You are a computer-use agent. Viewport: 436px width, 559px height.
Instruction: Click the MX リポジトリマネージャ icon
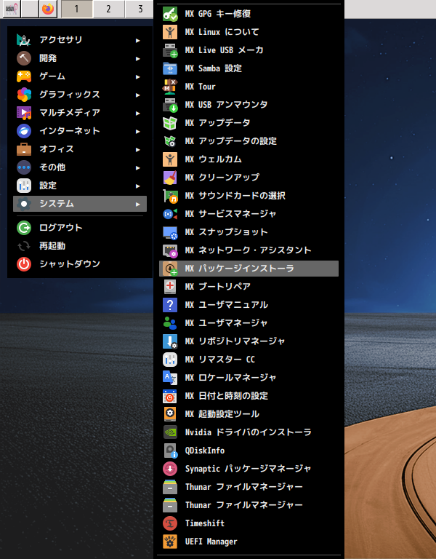coord(170,341)
